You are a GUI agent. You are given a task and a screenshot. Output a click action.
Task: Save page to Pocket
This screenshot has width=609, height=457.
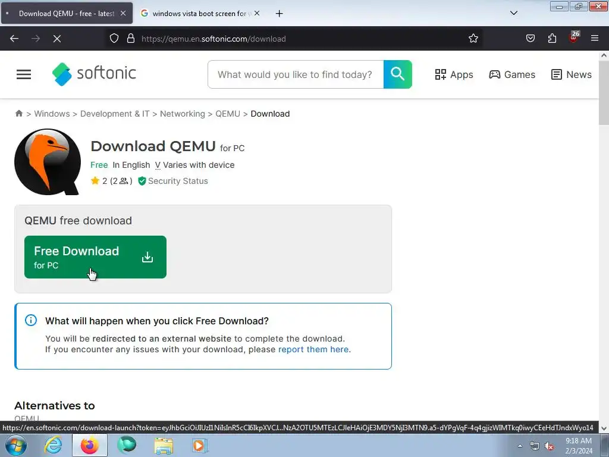530,38
